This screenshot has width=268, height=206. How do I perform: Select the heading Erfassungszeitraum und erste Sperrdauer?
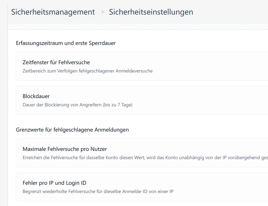pos(66,43)
